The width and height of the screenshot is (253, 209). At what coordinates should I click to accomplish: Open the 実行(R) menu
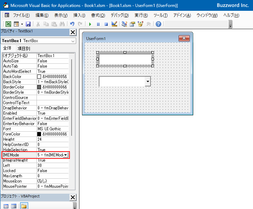click(141, 15)
